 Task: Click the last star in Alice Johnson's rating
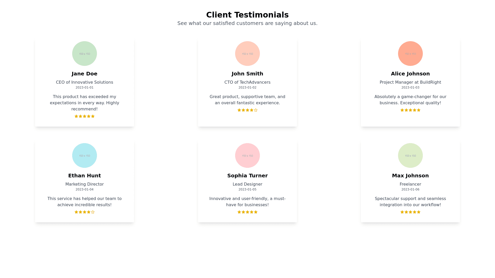pyautogui.click(x=419, y=110)
